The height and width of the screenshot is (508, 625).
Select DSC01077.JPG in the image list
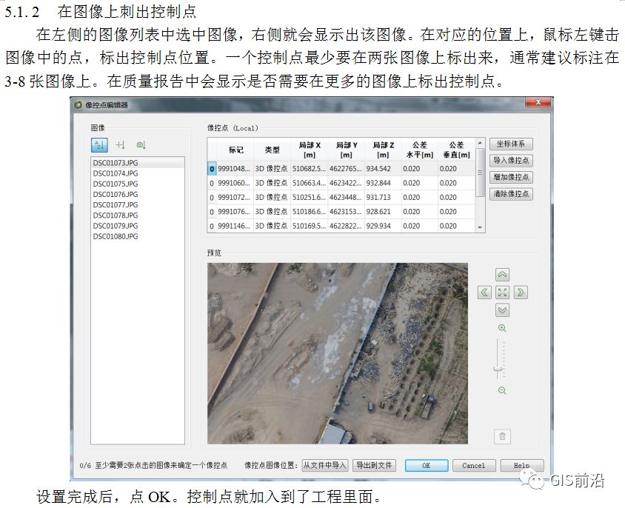click(x=138, y=204)
